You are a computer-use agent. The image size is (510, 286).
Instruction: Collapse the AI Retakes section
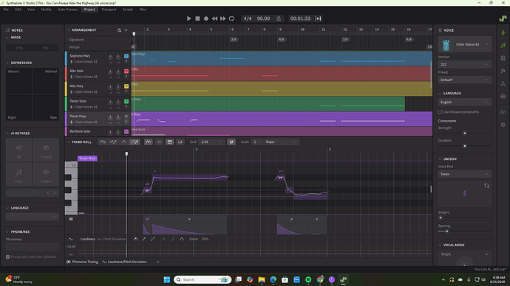[7, 133]
